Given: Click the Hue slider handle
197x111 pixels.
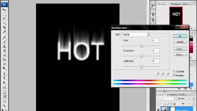Looking at the screenshot, I should tap(141, 46).
